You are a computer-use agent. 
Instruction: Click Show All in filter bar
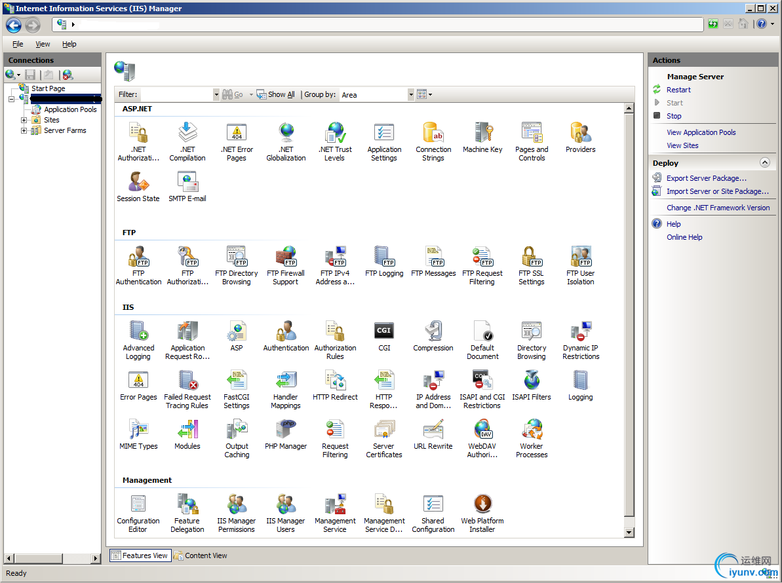coord(276,95)
